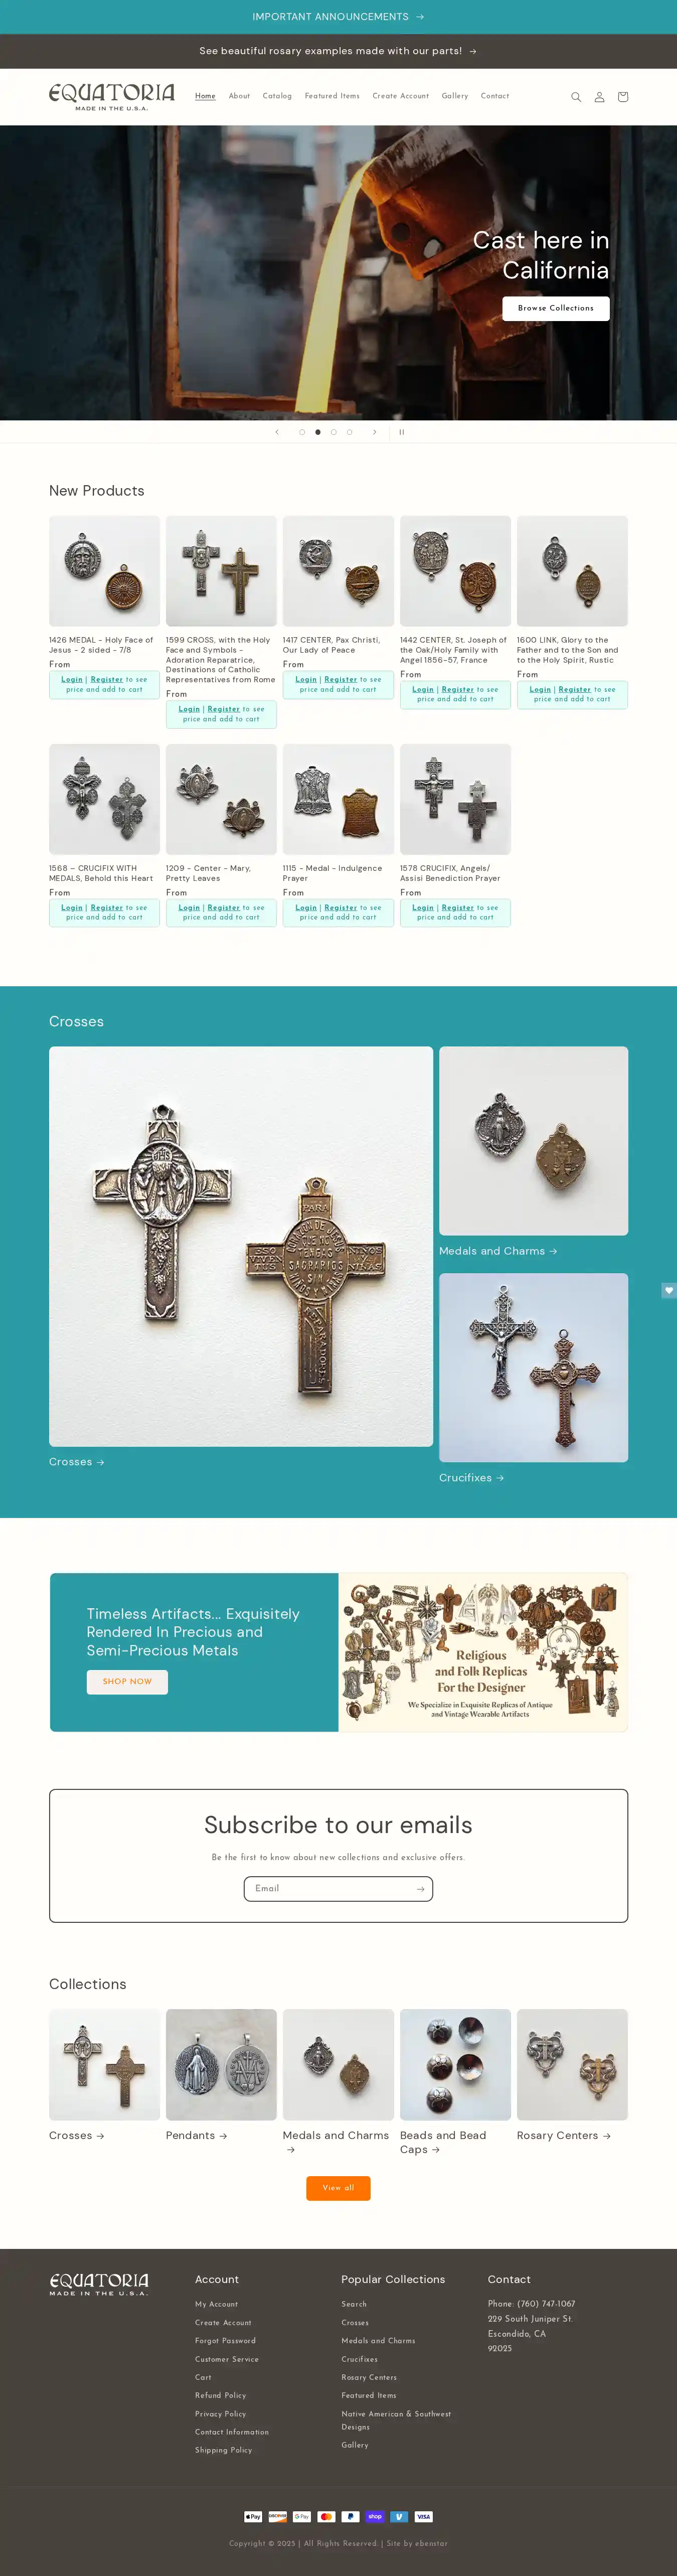Screen dimensions: 677x2576
Task: Select the third slideshow dot
Action: pos(333,432)
